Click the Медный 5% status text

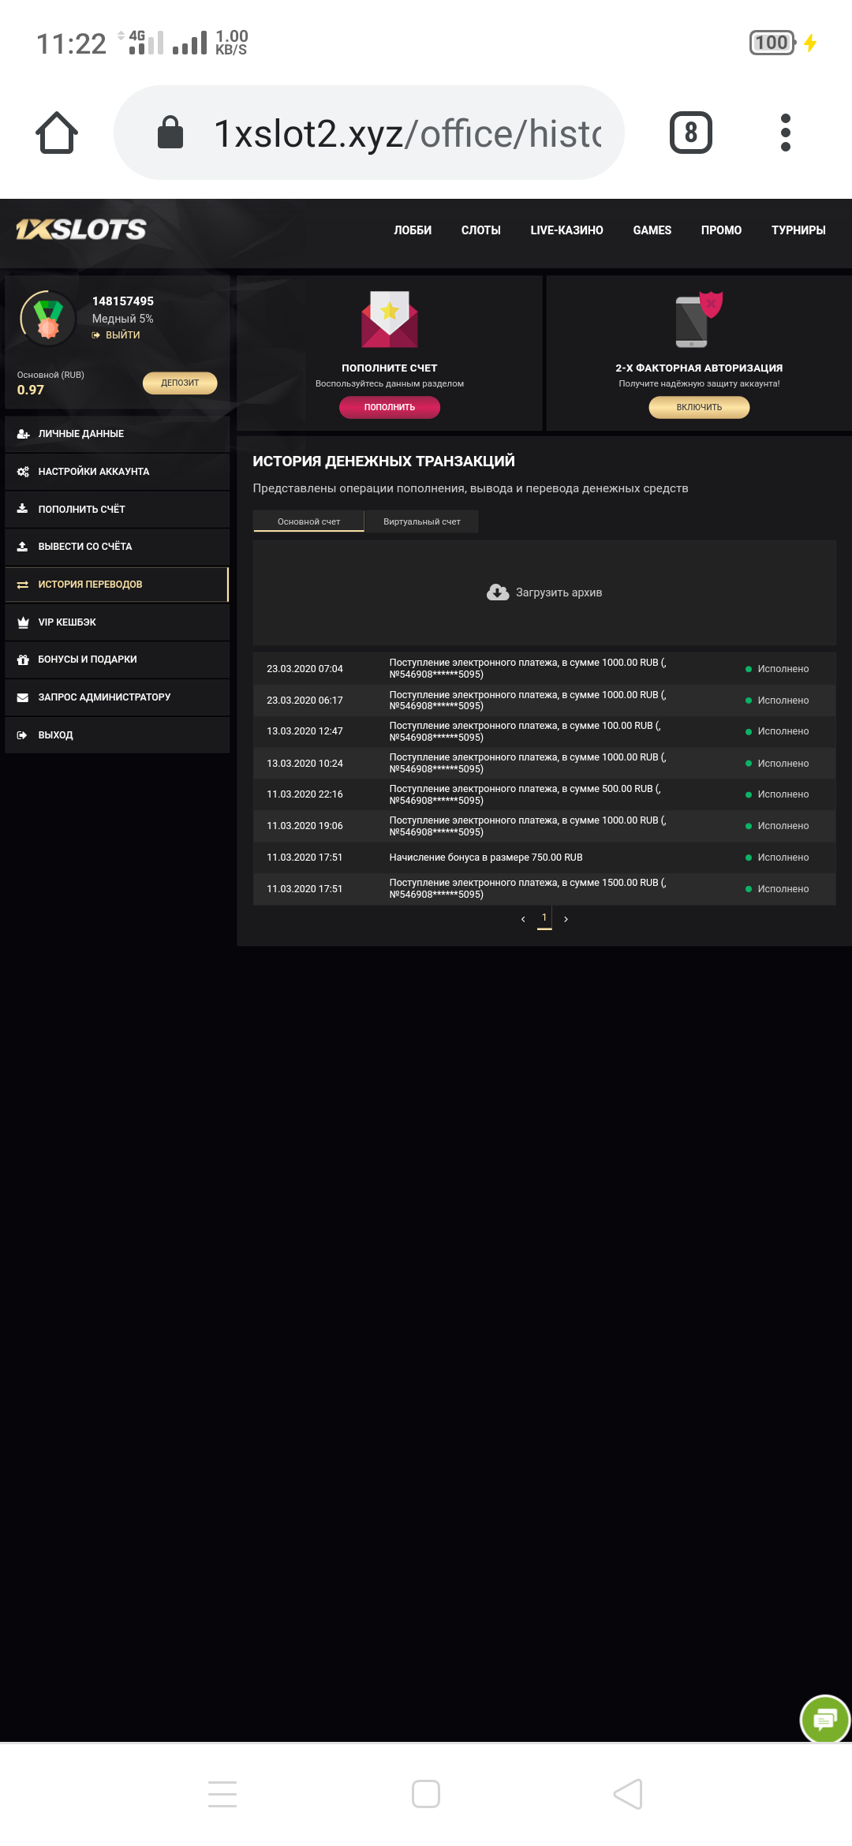coord(122,319)
